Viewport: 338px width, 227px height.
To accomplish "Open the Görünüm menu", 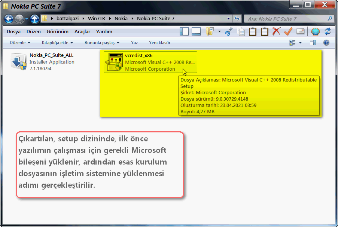I will (58, 32).
